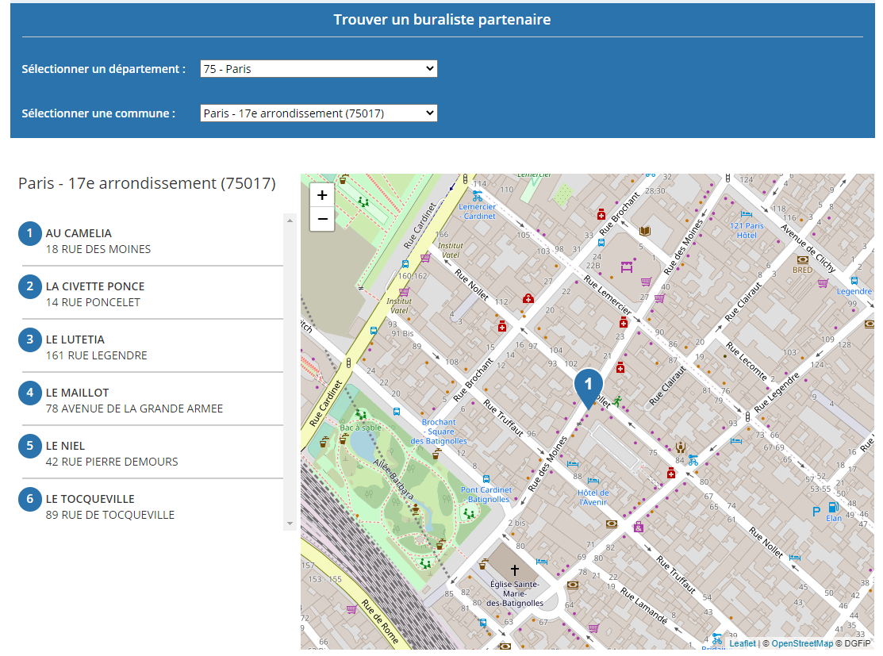Image resolution: width=883 pixels, height=656 pixels.
Task: Select LE TOCQUEVILLE at 89 Rue de Tocqueville
Action: (x=90, y=499)
